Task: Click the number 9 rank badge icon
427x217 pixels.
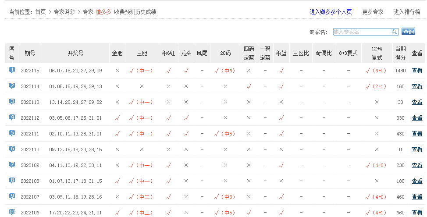Action: pyautogui.click(x=12, y=196)
